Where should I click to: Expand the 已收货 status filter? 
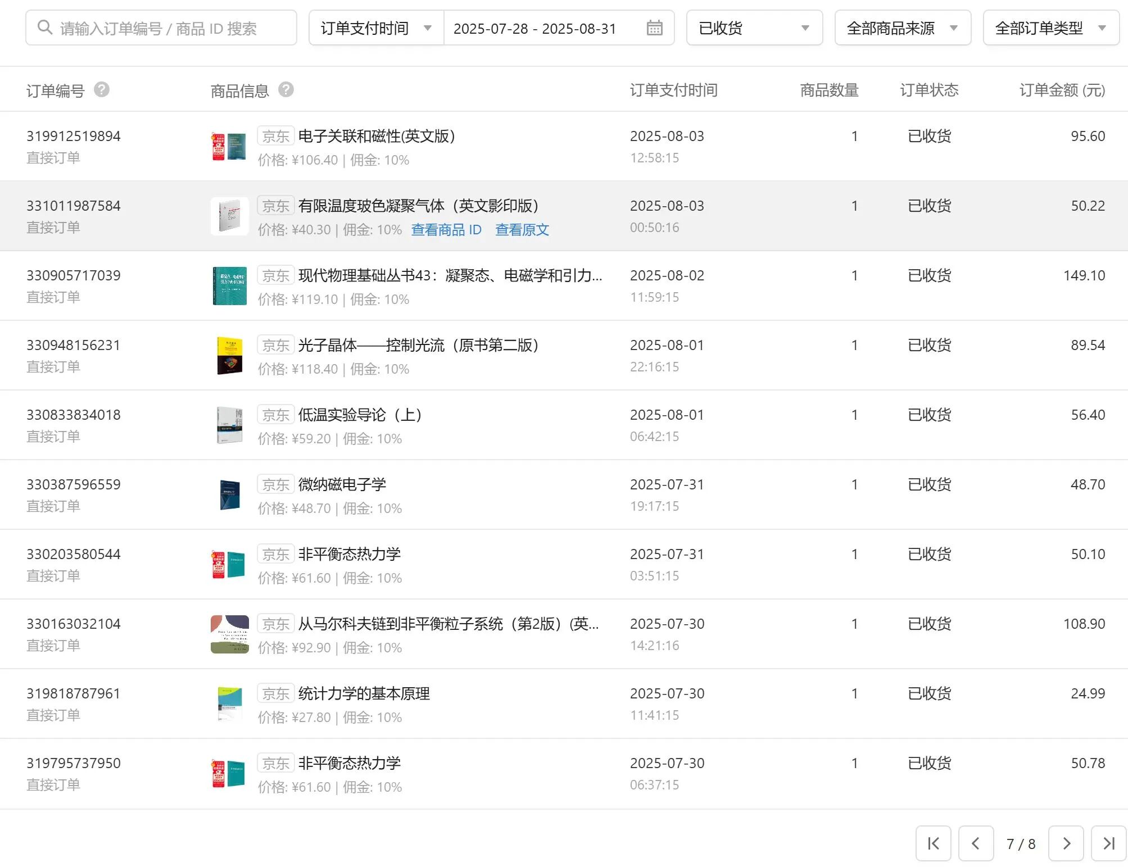754,28
